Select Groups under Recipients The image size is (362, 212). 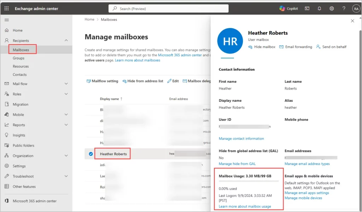click(x=18, y=58)
